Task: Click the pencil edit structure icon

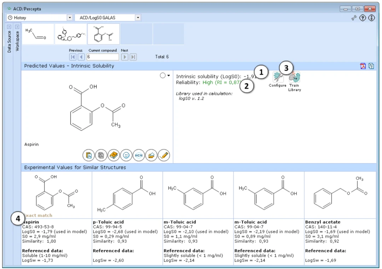Action: click(164, 155)
